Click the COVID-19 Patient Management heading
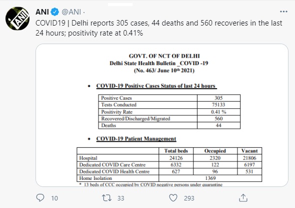The image size is (295, 208). tap(136, 139)
